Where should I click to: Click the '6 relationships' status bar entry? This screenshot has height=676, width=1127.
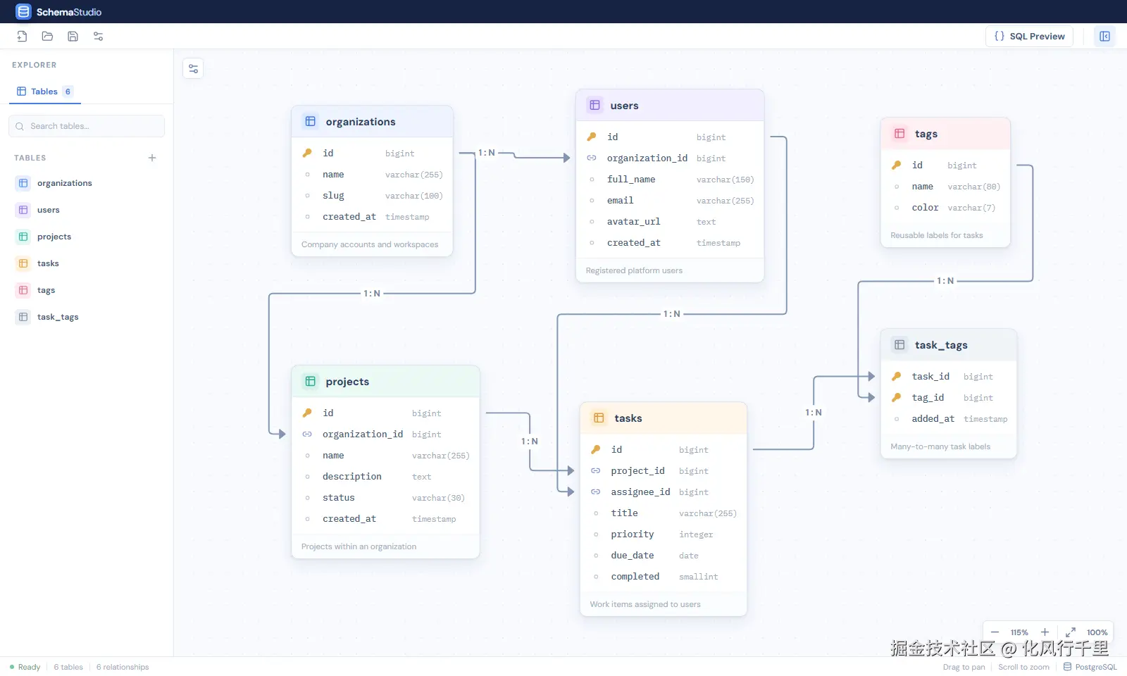point(123,667)
